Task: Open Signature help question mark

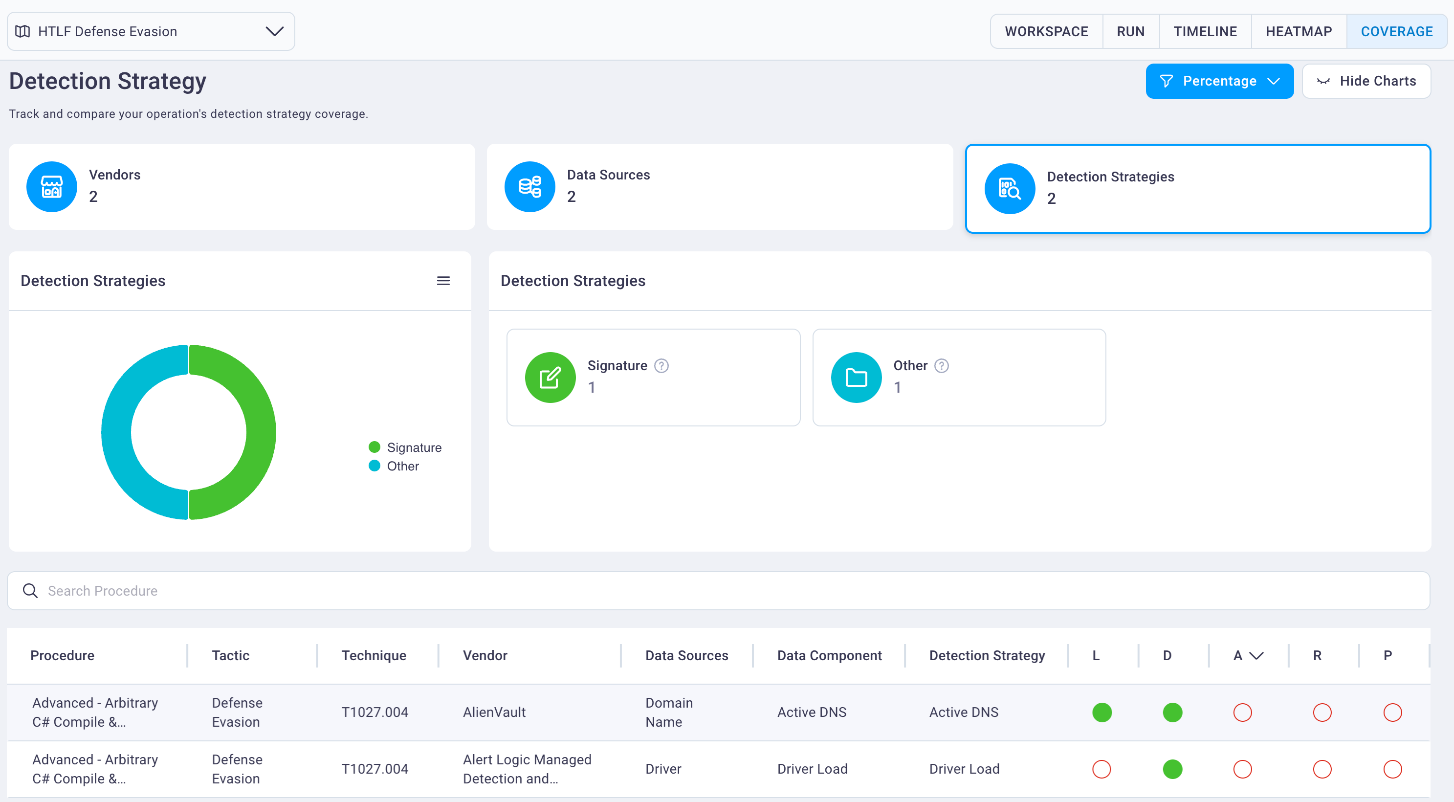Action: tap(661, 366)
